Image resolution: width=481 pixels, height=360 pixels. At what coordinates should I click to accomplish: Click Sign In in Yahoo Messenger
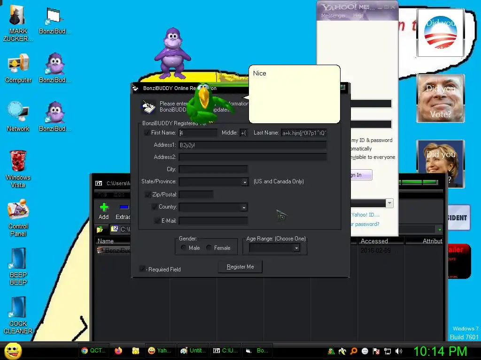pos(361,175)
